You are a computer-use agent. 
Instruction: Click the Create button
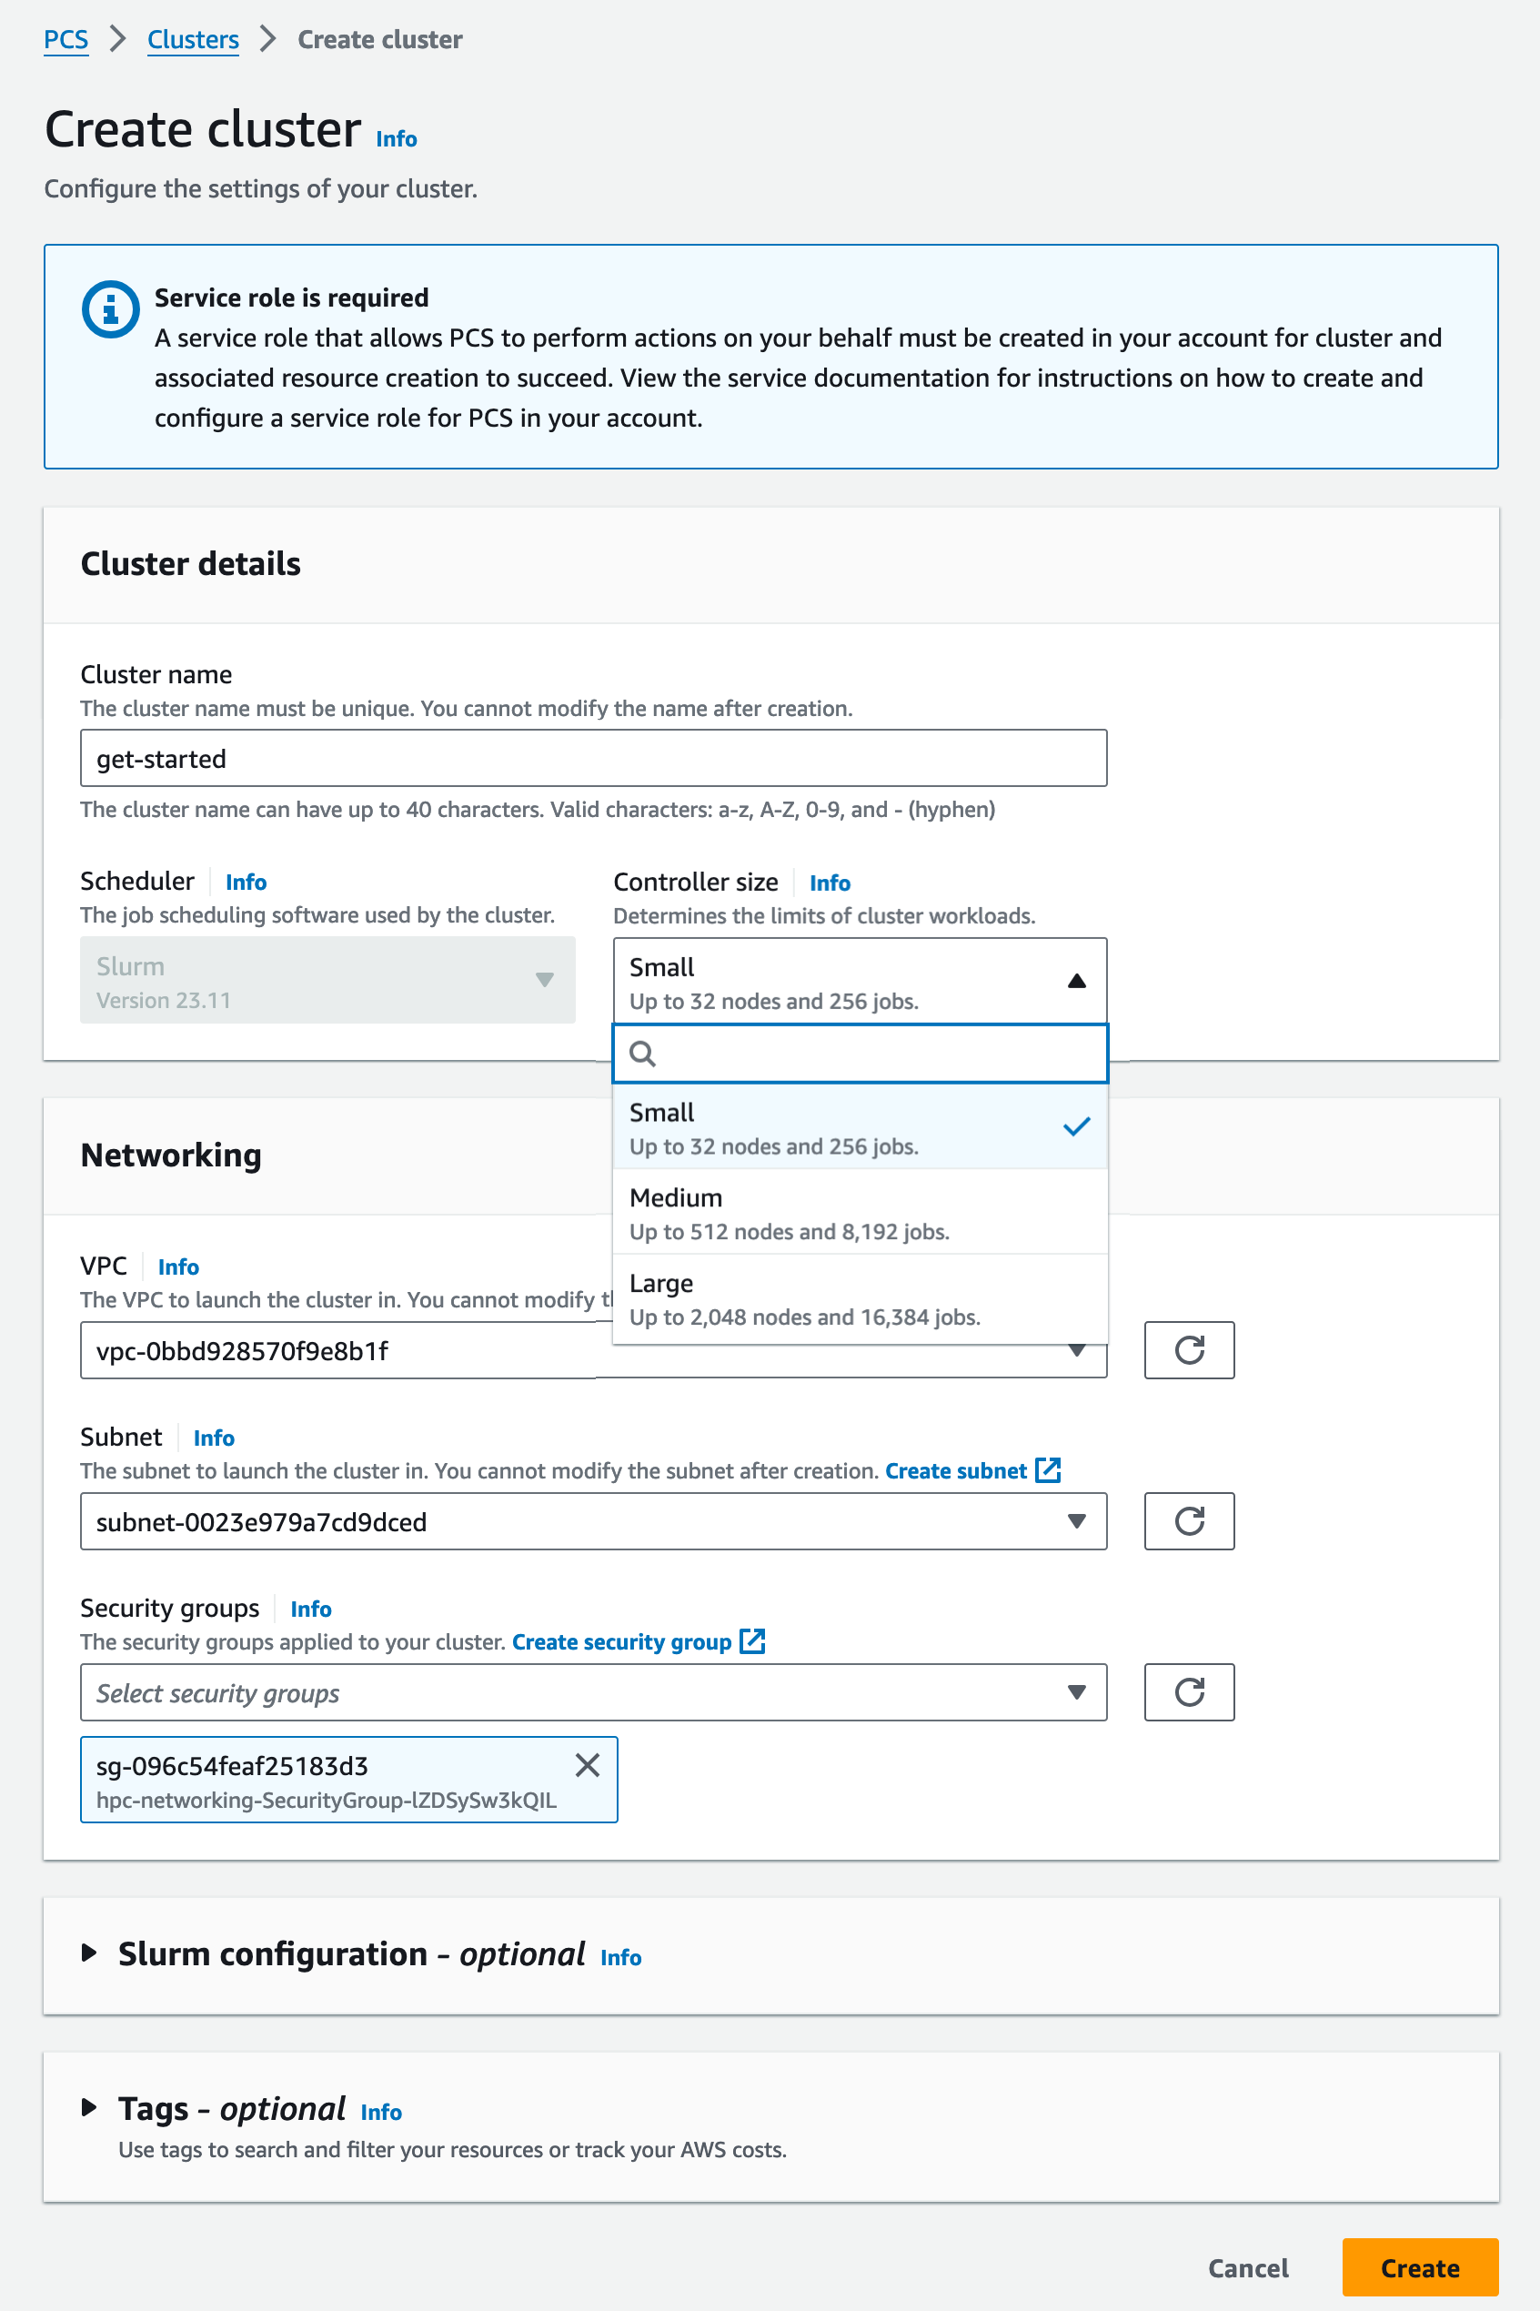(x=1419, y=2266)
